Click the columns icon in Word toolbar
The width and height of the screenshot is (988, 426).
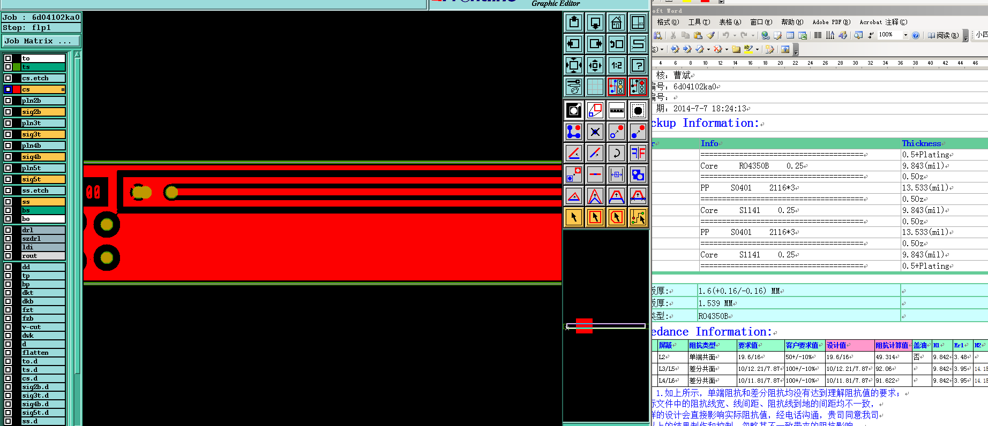pyautogui.click(x=818, y=35)
